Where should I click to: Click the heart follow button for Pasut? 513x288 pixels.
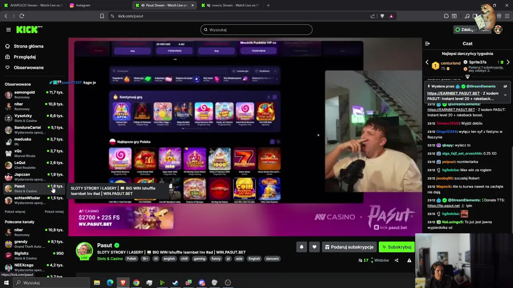coord(314,247)
